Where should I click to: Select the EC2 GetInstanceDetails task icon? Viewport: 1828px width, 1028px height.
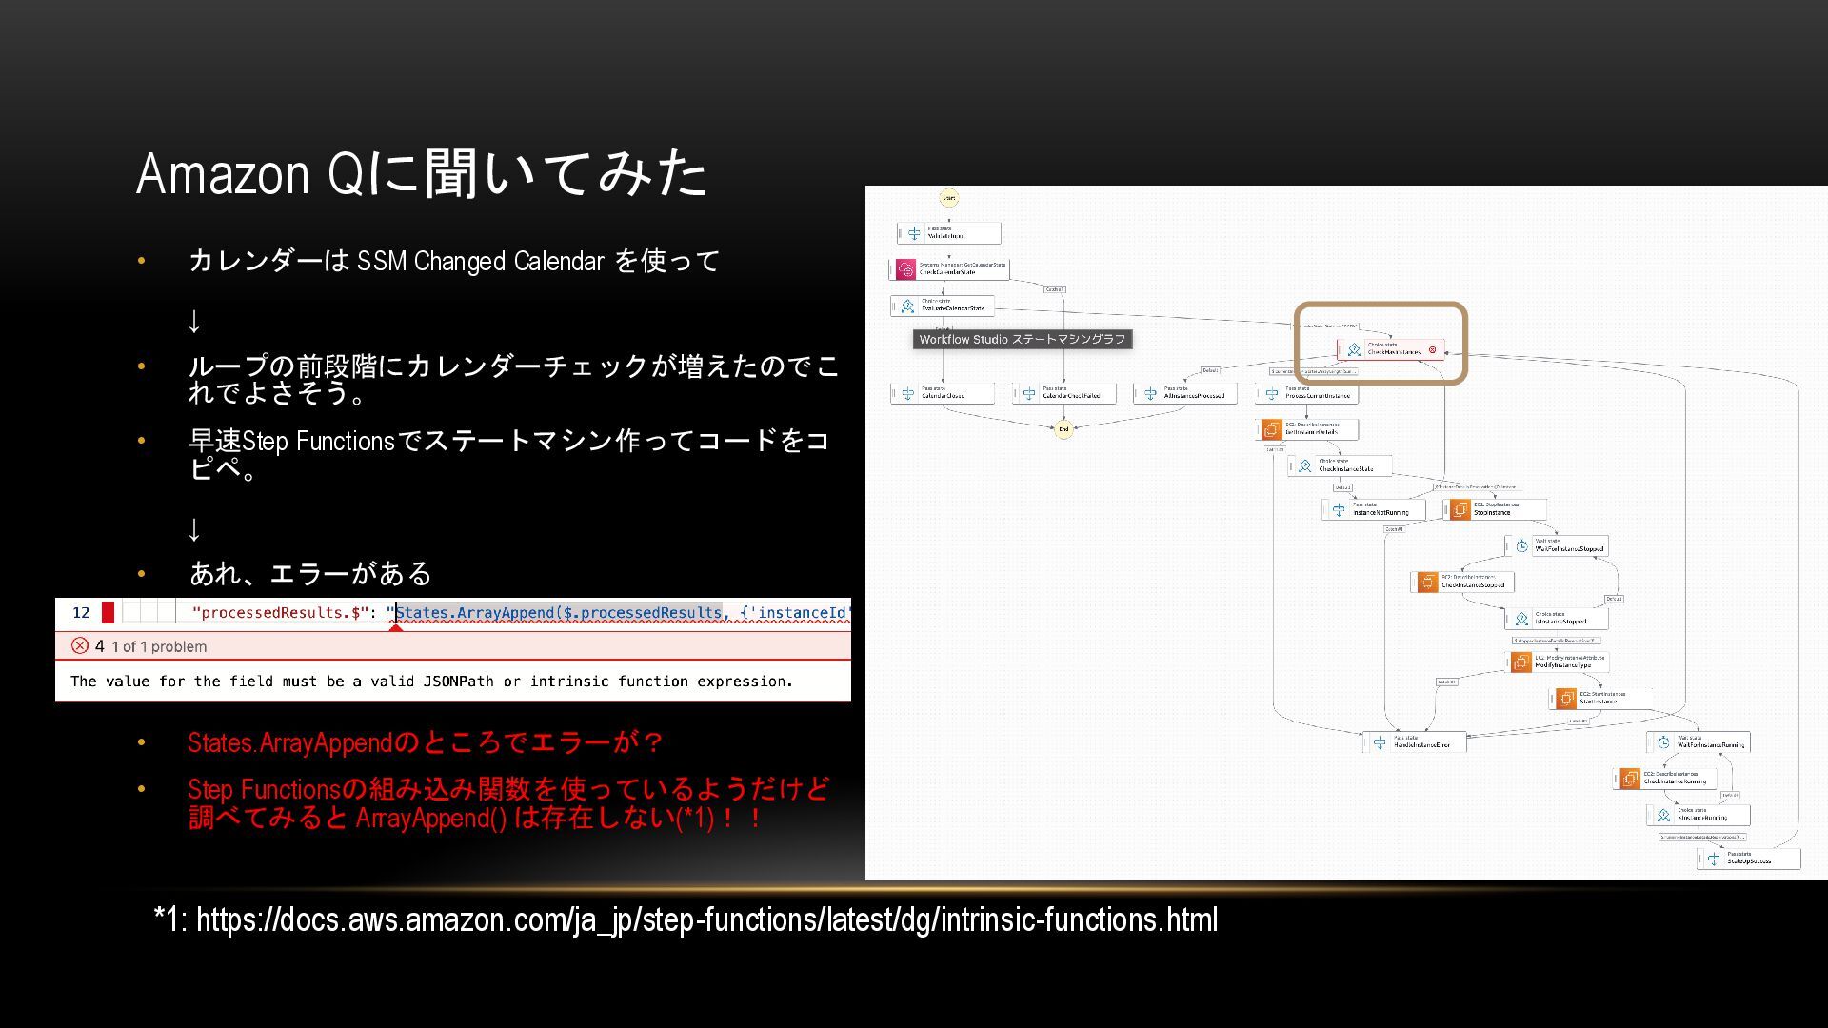[x=1271, y=429]
